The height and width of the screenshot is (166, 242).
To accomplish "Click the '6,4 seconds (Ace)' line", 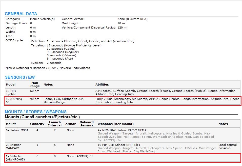I will click(60, 59).
